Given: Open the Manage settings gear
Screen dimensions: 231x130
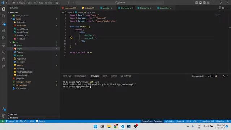Looking at the screenshot, I should (x=4, y=116).
